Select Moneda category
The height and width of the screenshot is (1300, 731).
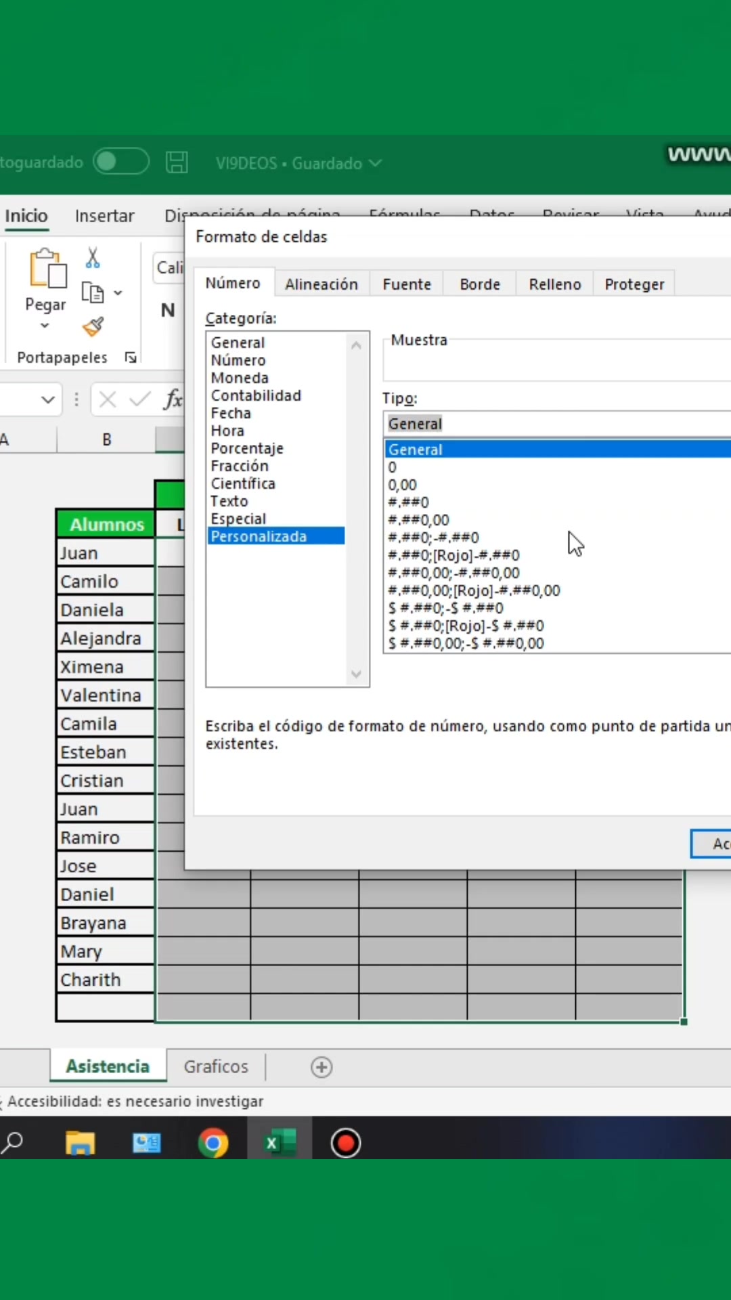[240, 378]
